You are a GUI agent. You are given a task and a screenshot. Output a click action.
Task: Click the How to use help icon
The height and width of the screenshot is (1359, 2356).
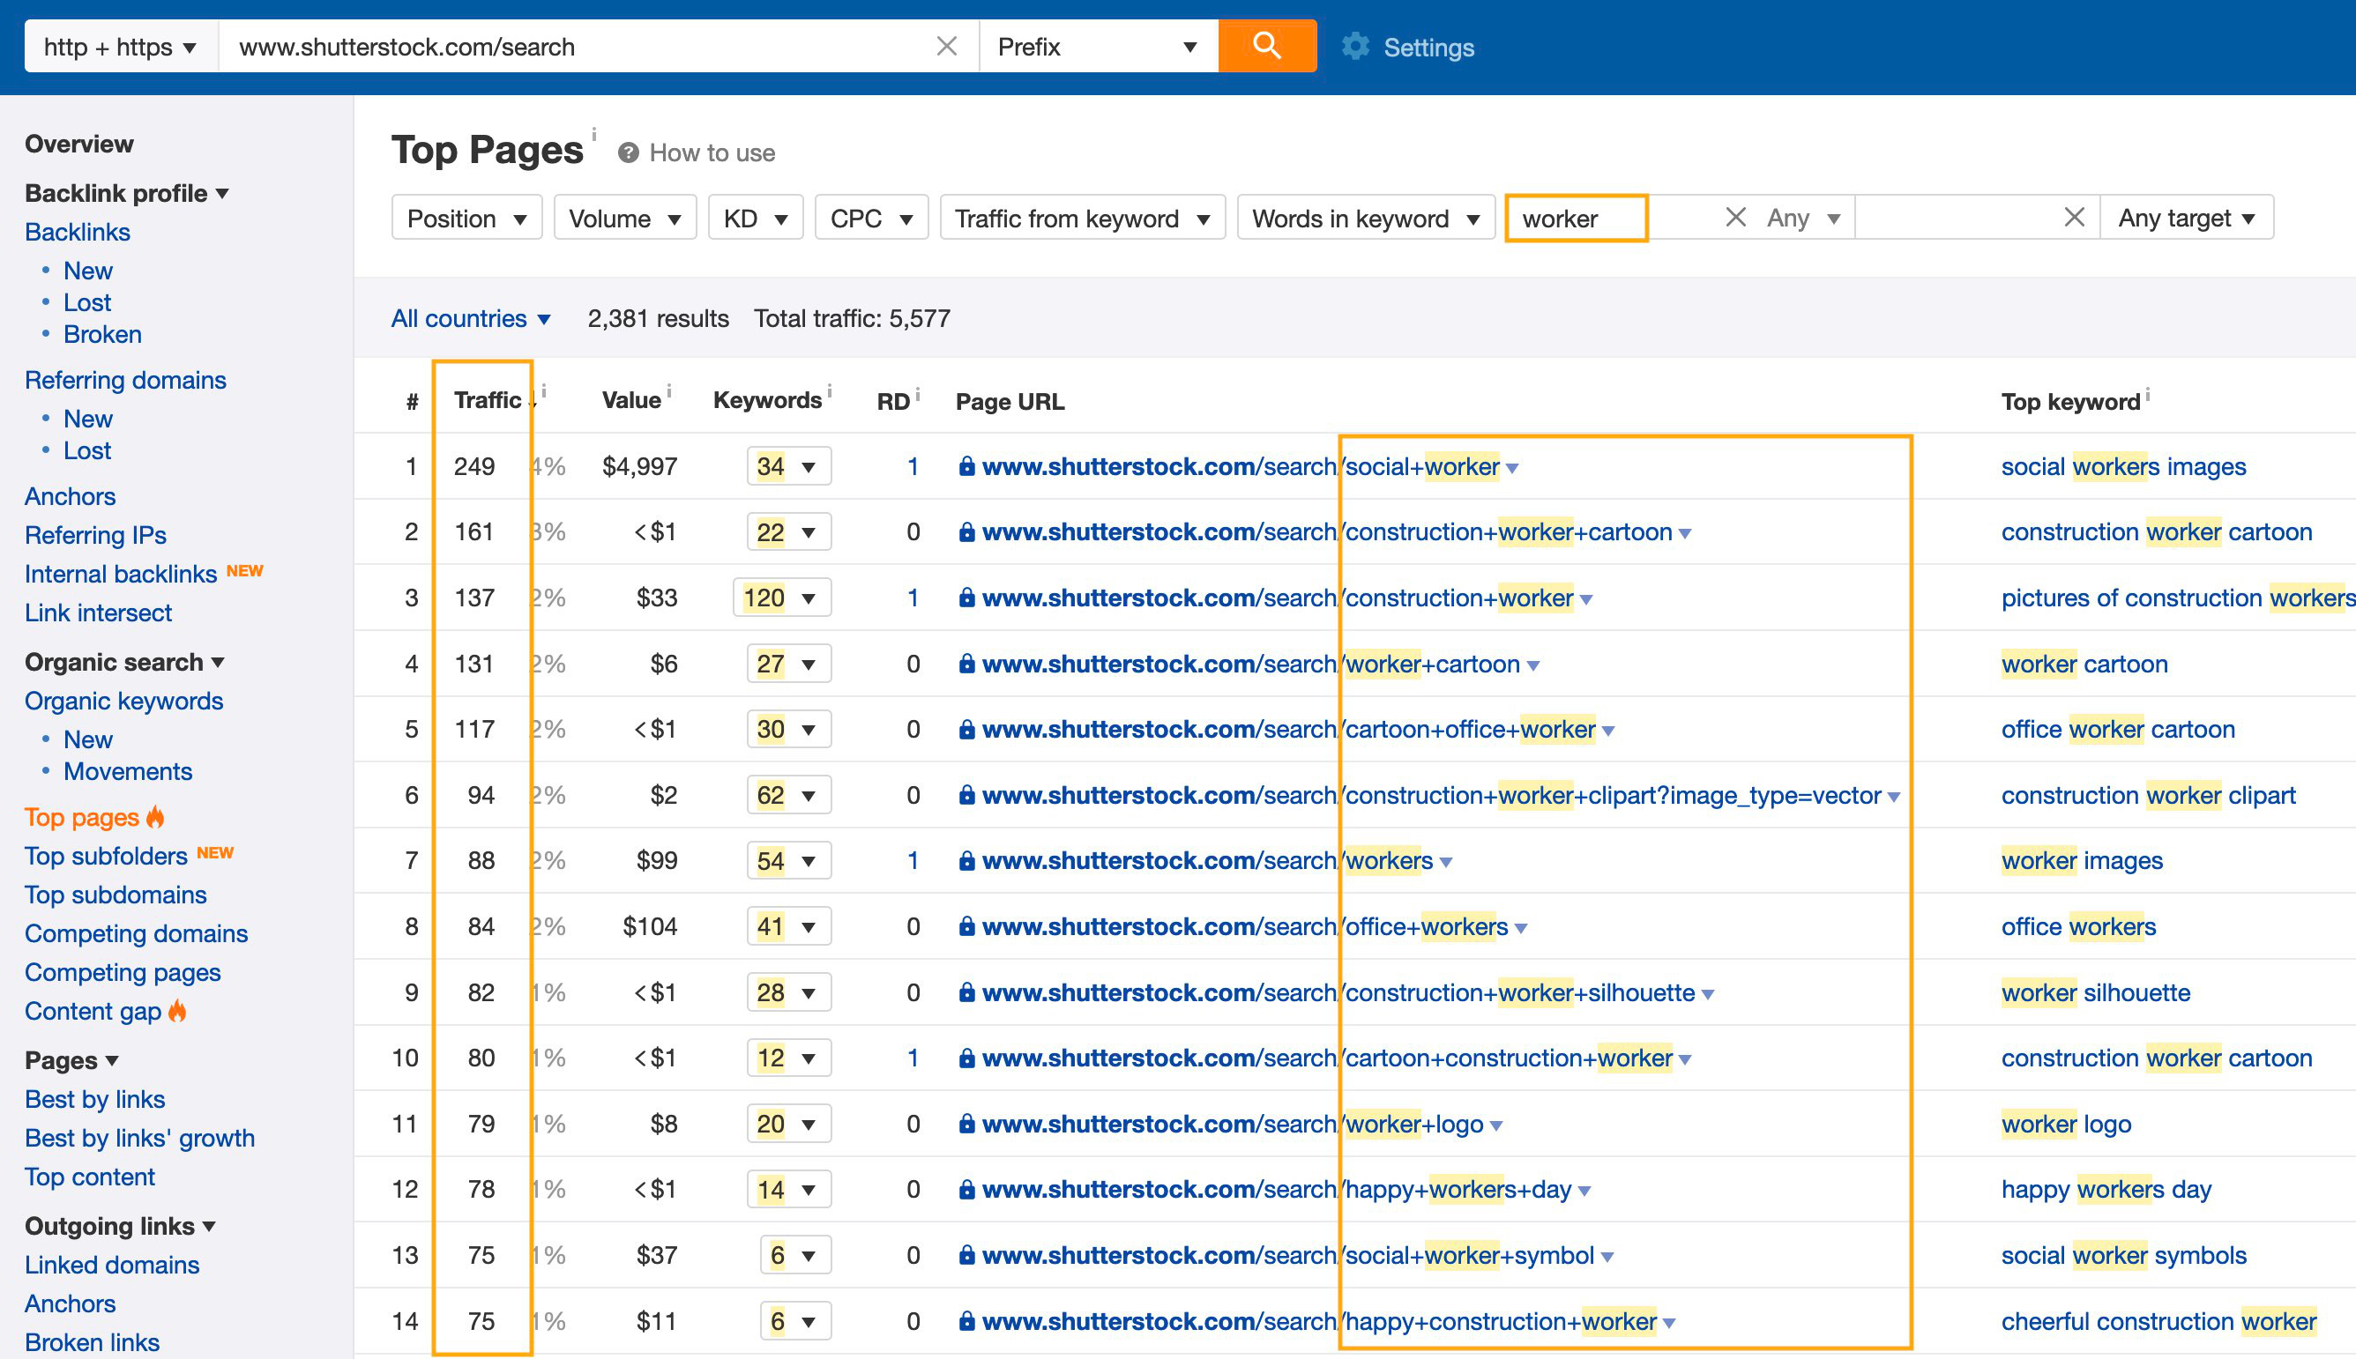tap(629, 153)
